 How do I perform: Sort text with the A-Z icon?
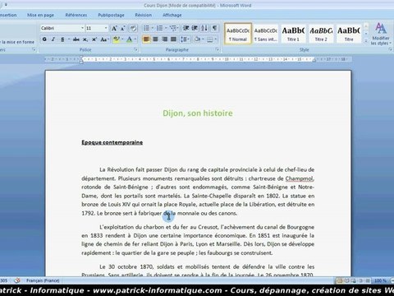[204, 28]
